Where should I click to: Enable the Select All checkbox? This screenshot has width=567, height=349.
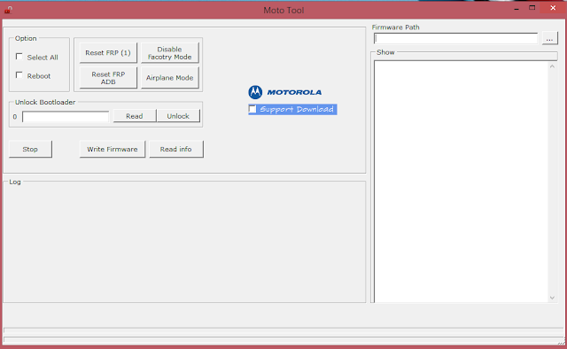(19, 57)
